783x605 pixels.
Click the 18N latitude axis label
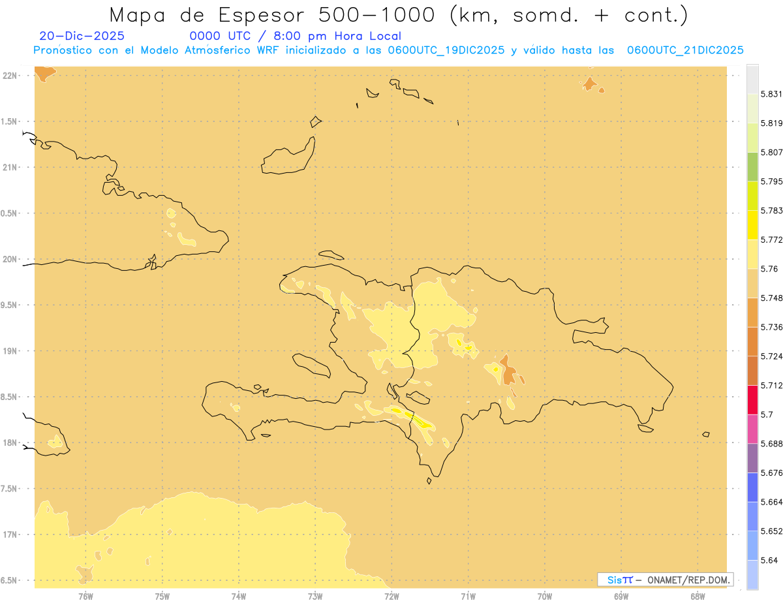tap(10, 442)
